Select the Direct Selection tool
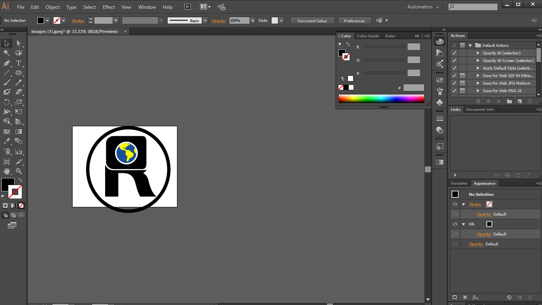Image resolution: width=542 pixels, height=305 pixels. [19, 43]
